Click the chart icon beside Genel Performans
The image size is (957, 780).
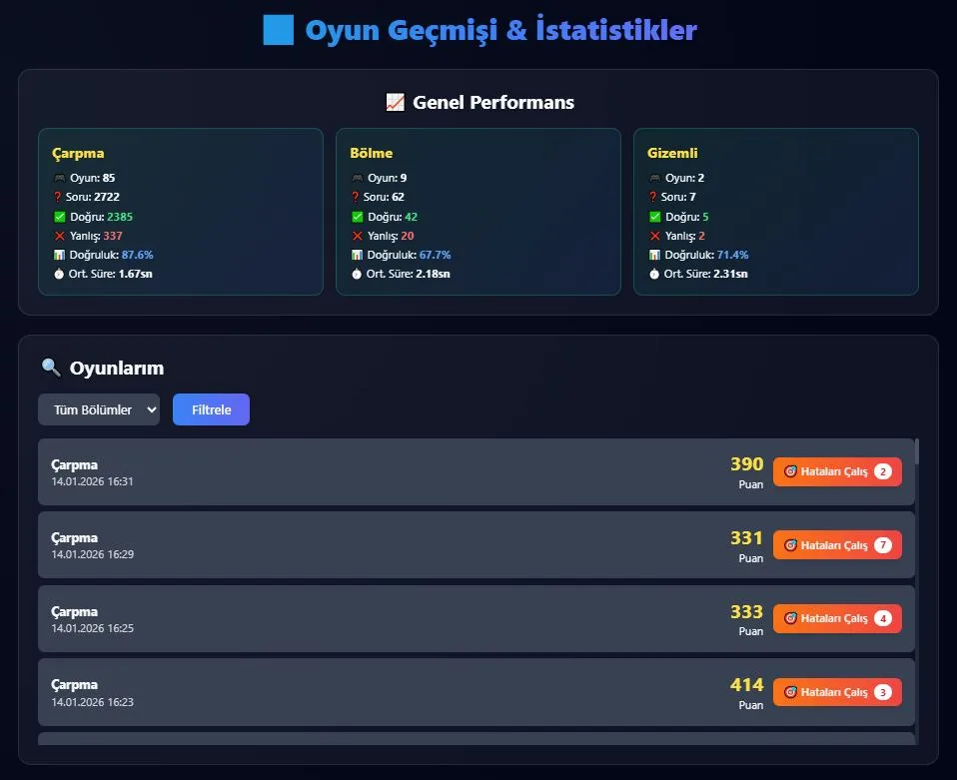[394, 101]
